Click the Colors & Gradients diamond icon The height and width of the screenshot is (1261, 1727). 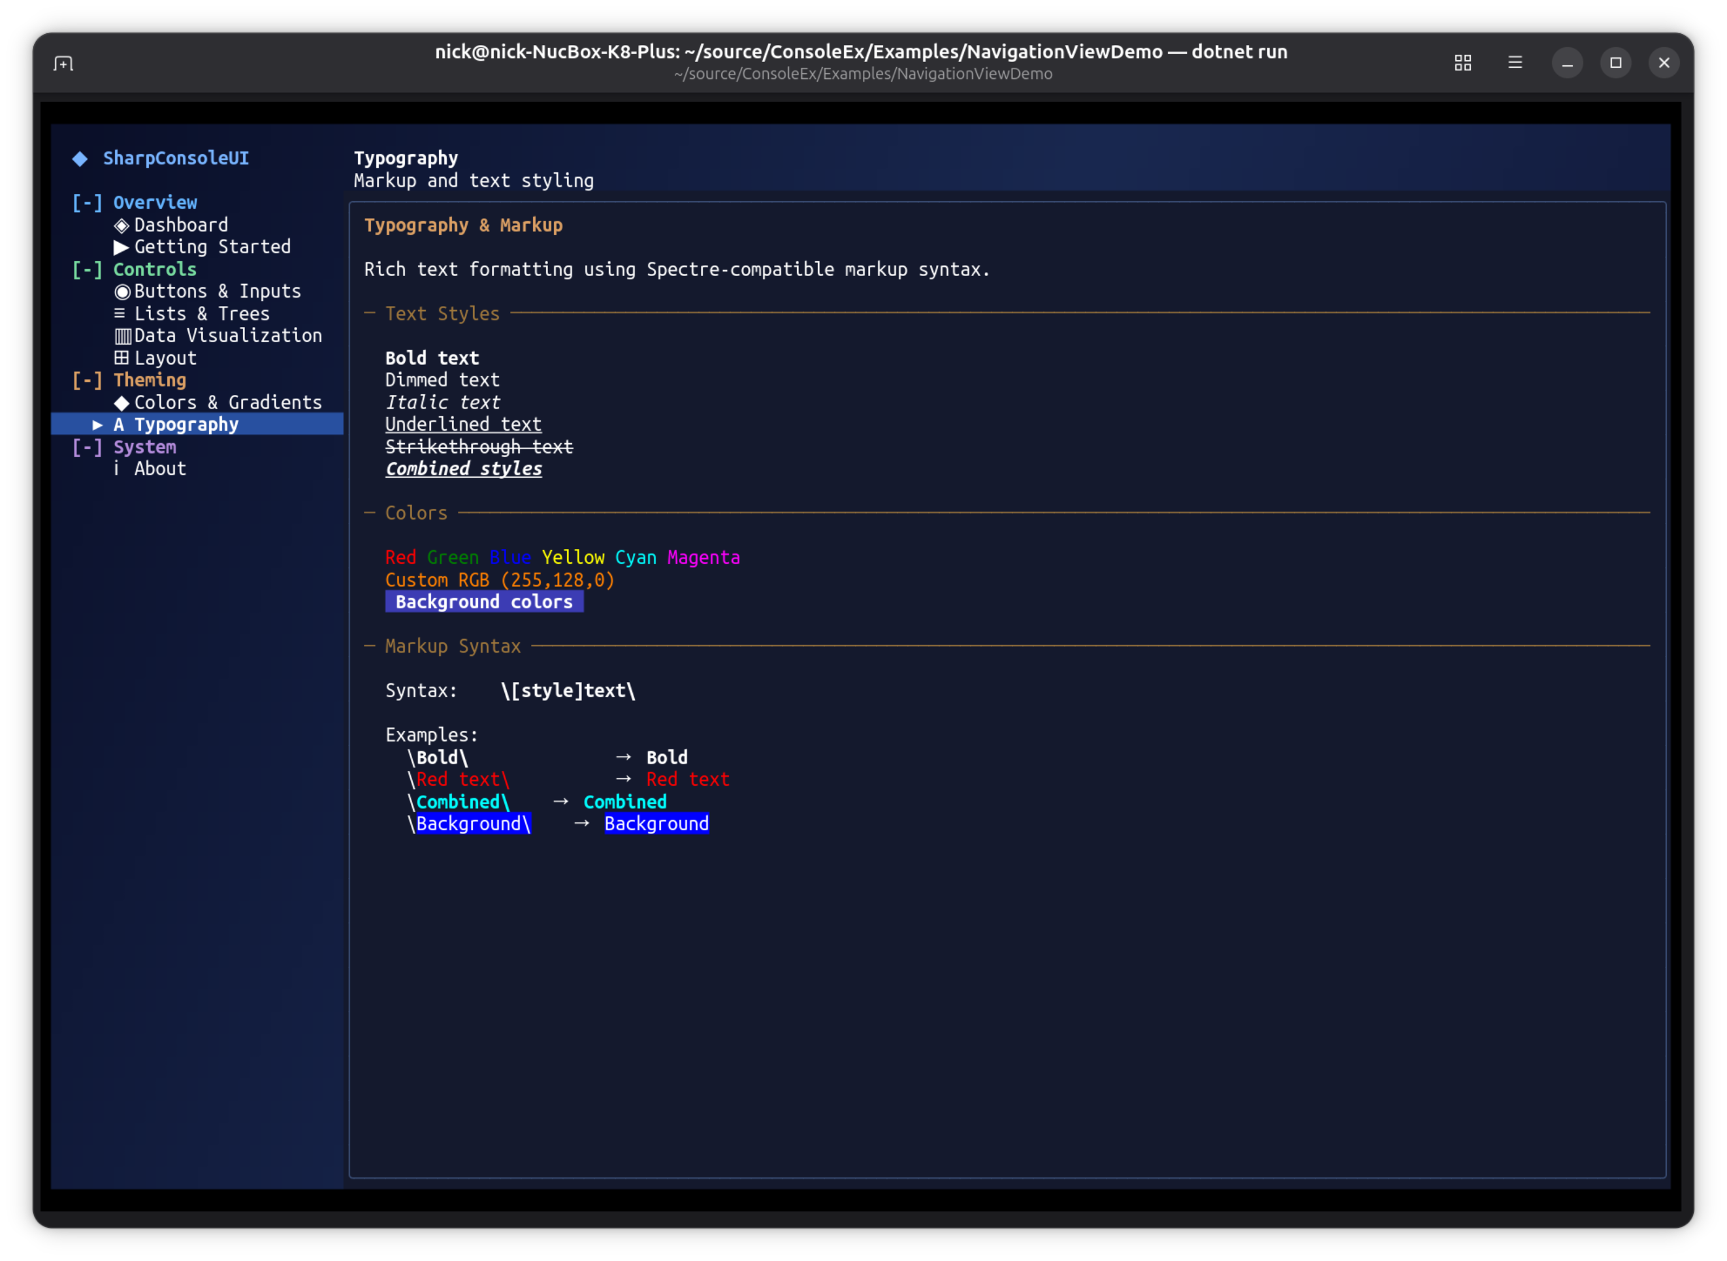click(x=121, y=403)
